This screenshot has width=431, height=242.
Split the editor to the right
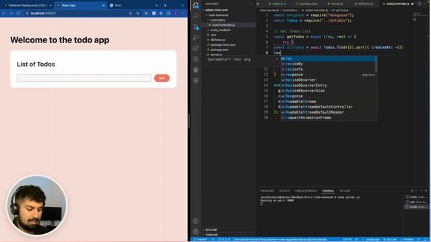click(419, 4)
